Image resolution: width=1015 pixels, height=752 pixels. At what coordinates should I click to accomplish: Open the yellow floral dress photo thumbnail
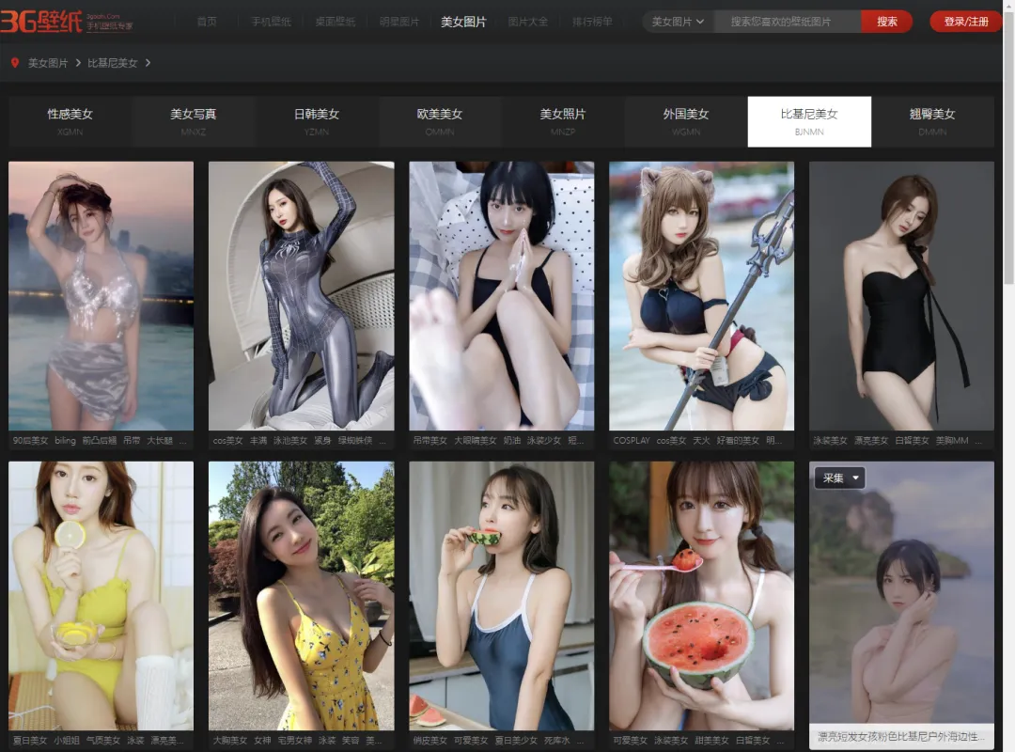coord(301,594)
